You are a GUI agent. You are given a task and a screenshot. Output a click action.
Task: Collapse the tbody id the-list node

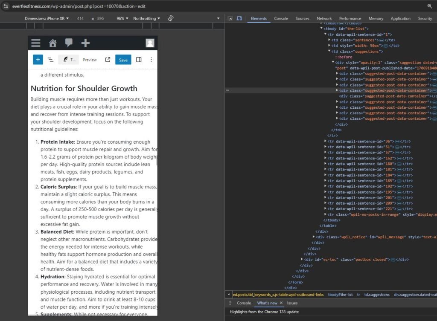[x=321, y=29]
